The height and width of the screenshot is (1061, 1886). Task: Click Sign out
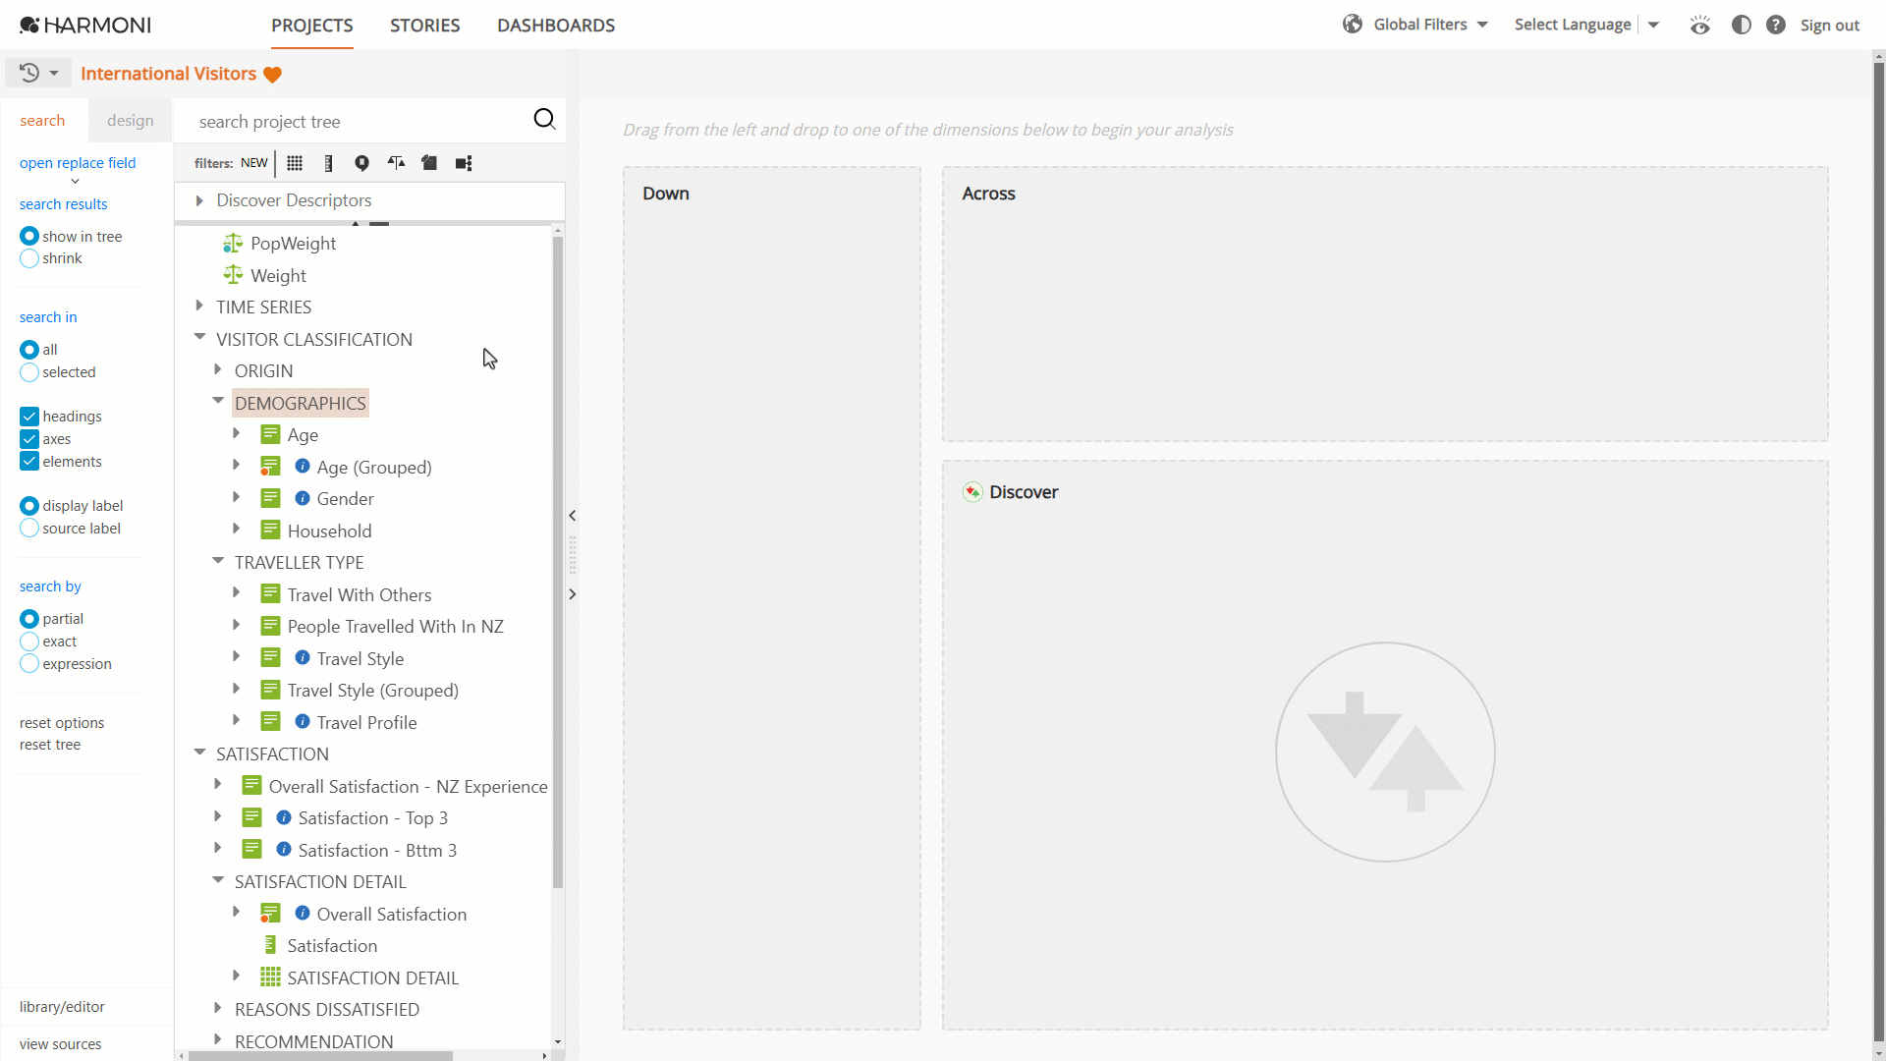(1829, 26)
